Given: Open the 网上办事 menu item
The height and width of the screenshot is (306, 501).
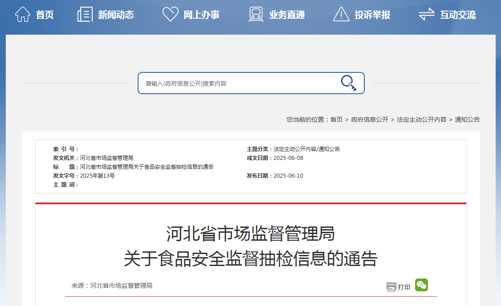Looking at the screenshot, I should pos(202,15).
